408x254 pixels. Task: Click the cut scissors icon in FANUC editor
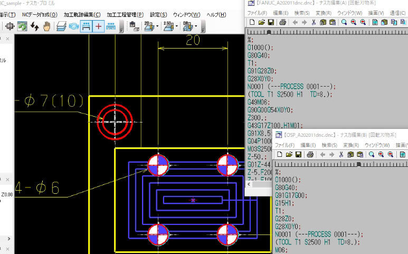pyautogui.click(x=314, y=22)
